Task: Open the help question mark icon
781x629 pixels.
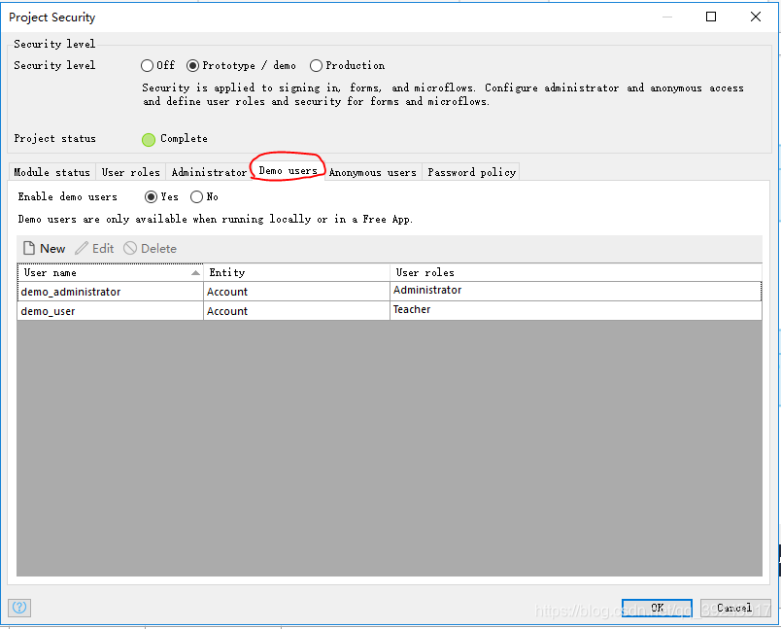Action: (x=19, y=608)
